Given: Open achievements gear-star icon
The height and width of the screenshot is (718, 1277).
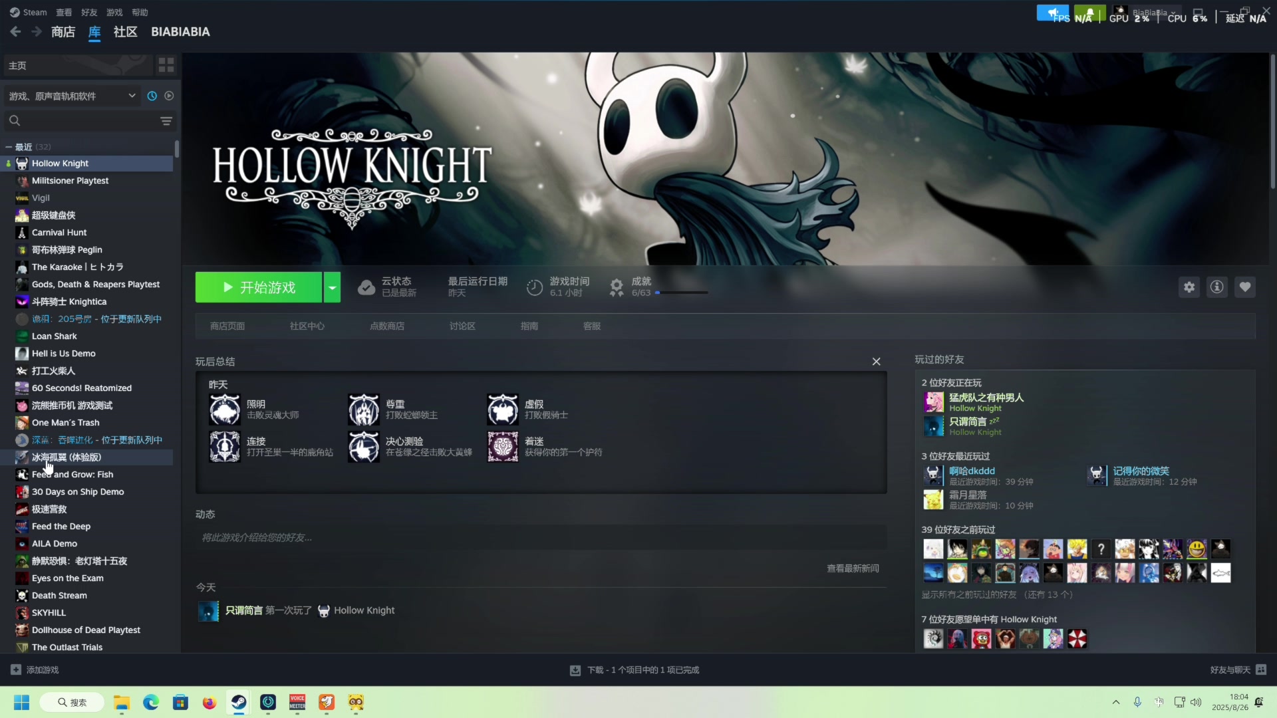Looking at the screenshot, I should [617, 287].
